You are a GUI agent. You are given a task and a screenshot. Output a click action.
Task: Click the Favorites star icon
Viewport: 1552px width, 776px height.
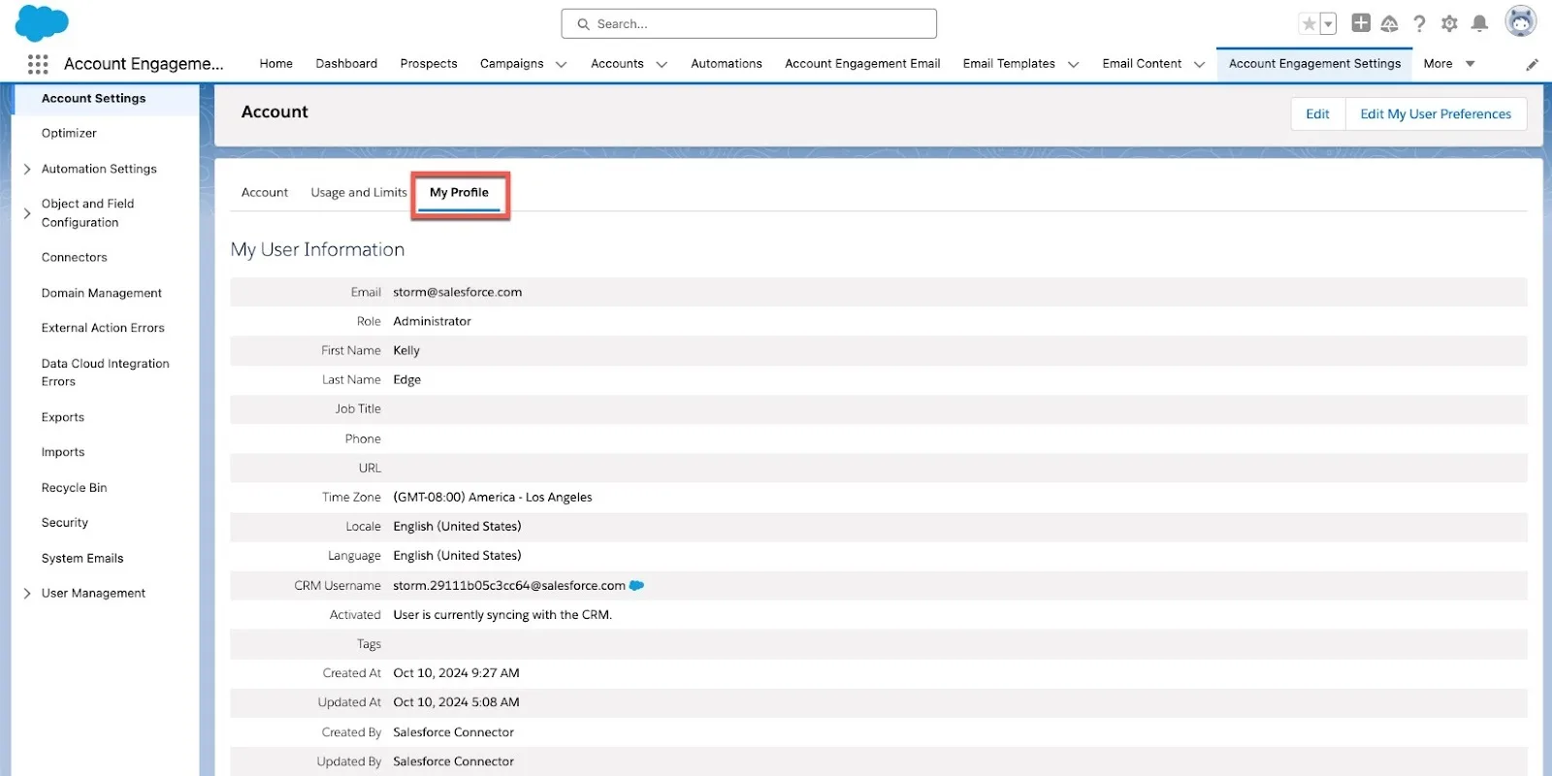click(1309, 24)
